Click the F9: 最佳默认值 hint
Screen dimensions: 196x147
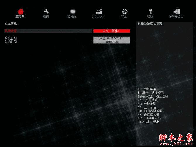pos(148,114)
